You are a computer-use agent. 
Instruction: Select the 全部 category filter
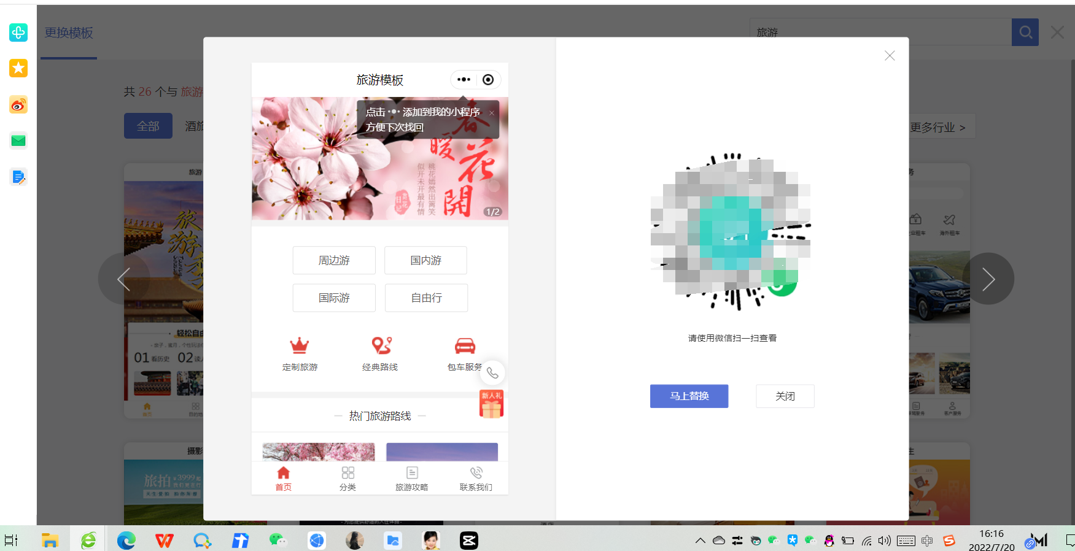(148, 126)
